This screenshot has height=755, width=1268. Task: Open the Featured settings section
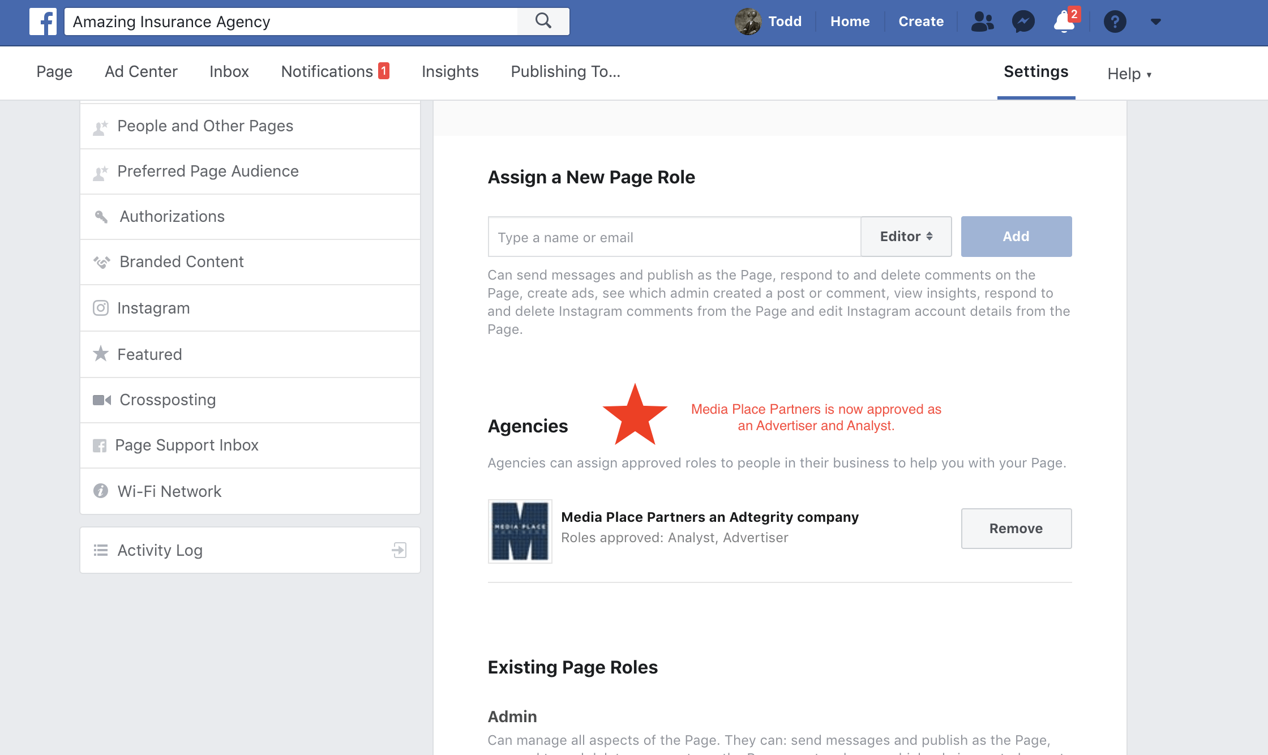coord(250,354)
